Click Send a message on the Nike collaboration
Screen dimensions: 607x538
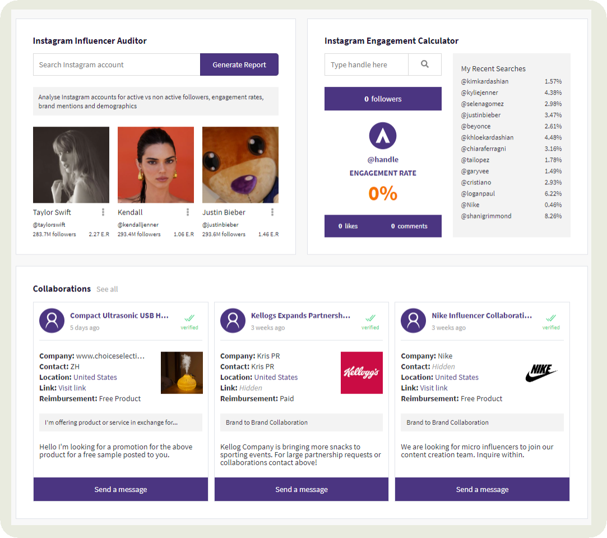[x=482, y=489]
